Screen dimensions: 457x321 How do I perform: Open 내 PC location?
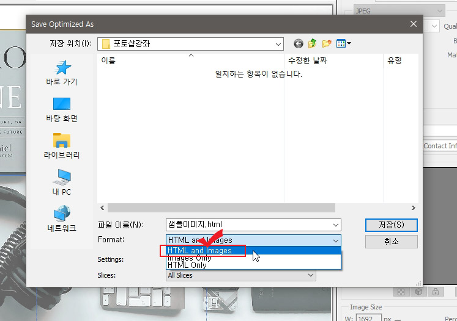coord(62,182)
